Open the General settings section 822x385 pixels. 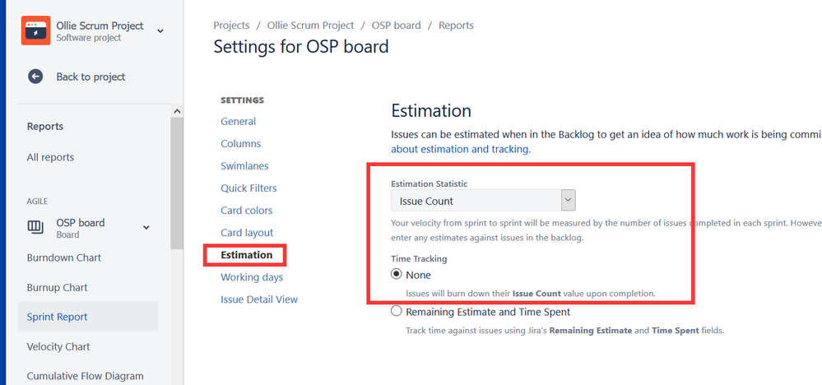[238, 122]
